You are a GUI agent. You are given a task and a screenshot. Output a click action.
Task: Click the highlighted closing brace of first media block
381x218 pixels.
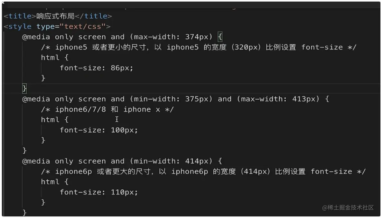(24, 88)
